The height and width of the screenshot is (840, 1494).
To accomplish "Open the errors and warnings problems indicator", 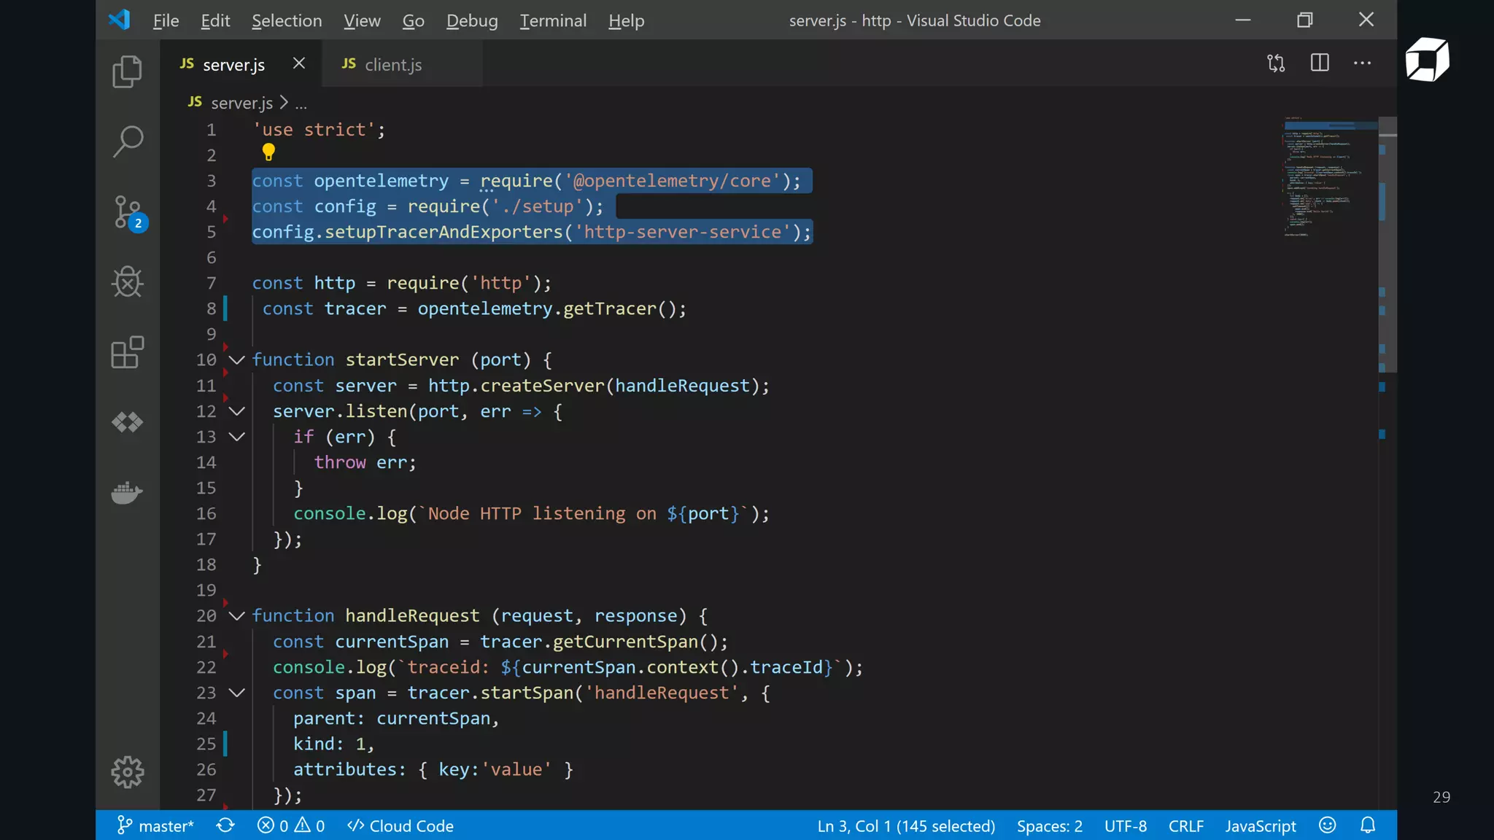I will [x=291, y=825].
